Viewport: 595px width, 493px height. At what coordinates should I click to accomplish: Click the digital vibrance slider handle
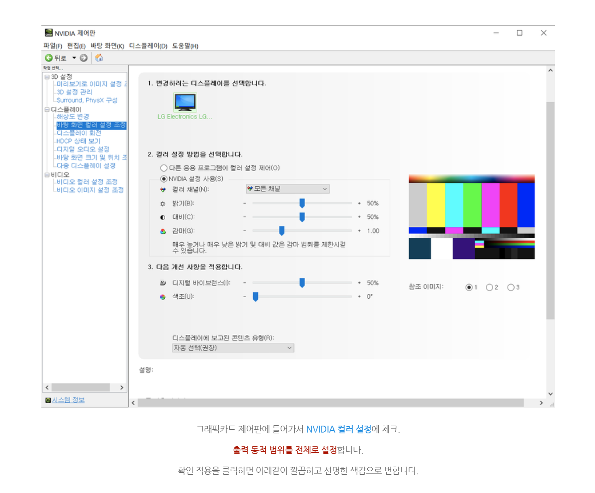point(302,283)
